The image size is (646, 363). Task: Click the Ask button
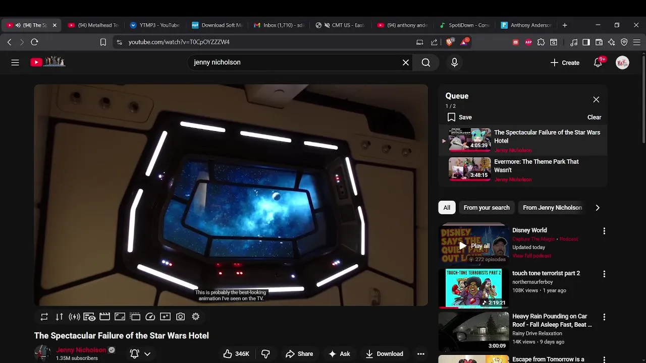(339, 354)
